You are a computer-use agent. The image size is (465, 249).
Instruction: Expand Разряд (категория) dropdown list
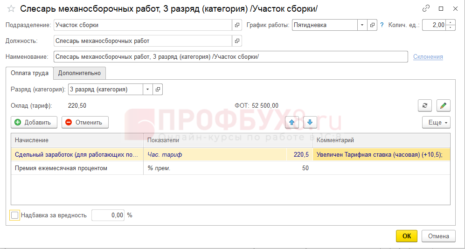pyautogui.click(x=148, y=89)
